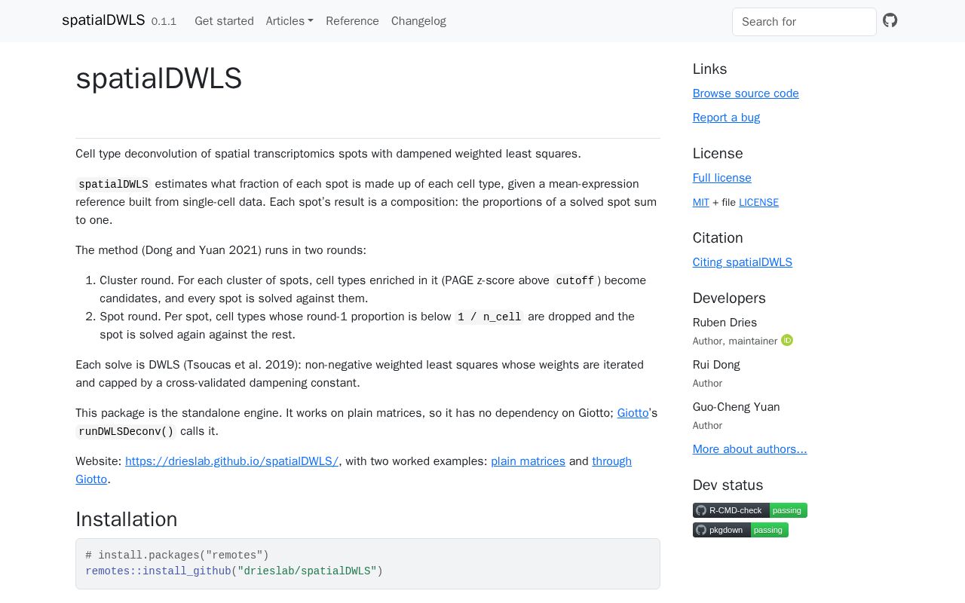Click the developer name Guo-Cheng Yuan

[737, 407]
